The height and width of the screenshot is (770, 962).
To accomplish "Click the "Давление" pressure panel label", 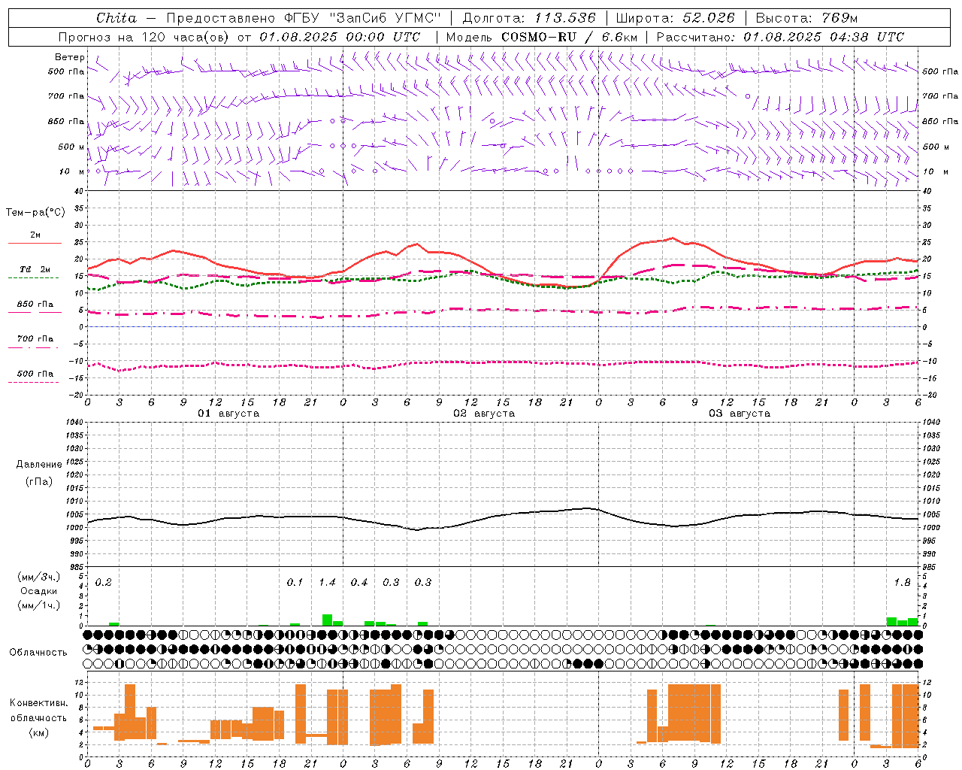I will click(39, 465).
